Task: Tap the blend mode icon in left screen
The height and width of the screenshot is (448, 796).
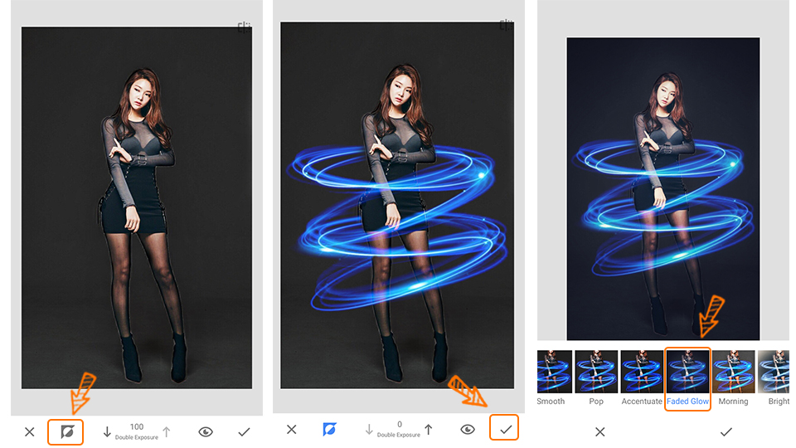Action: (67, 431)
